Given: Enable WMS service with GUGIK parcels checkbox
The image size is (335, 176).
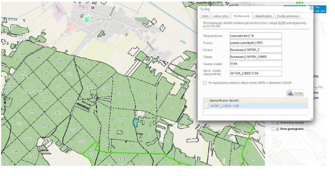Looking at the screenshot, I should pyautogui.click(x=205, y=83).
